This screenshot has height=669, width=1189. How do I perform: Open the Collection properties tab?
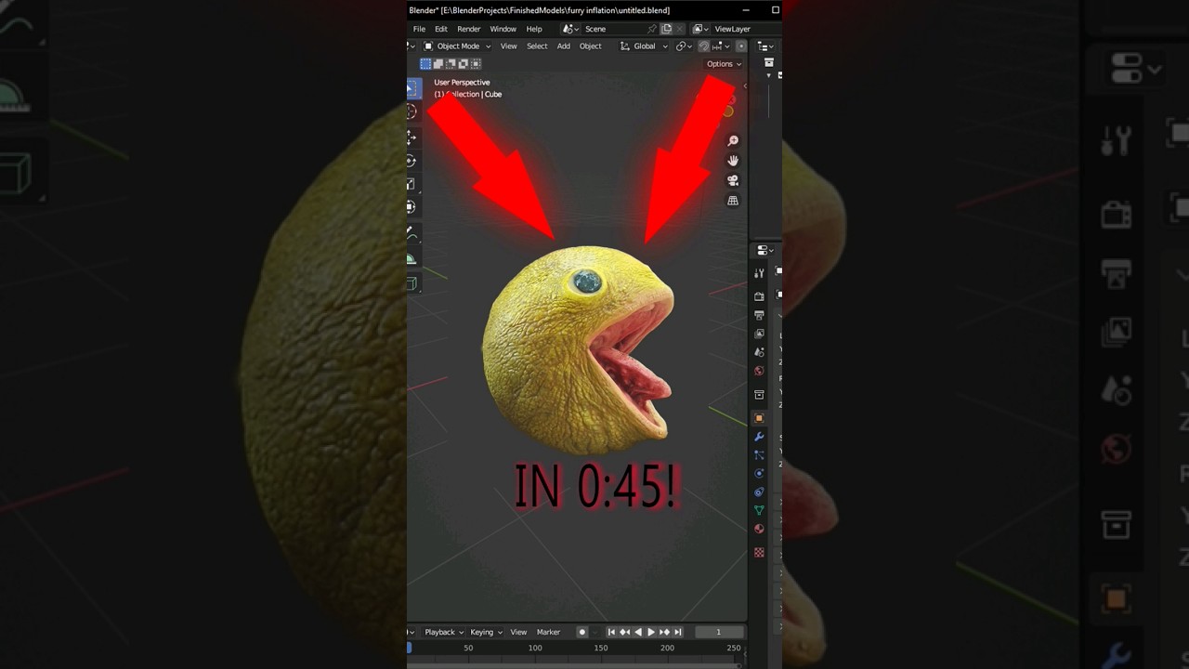pos(759,395)
